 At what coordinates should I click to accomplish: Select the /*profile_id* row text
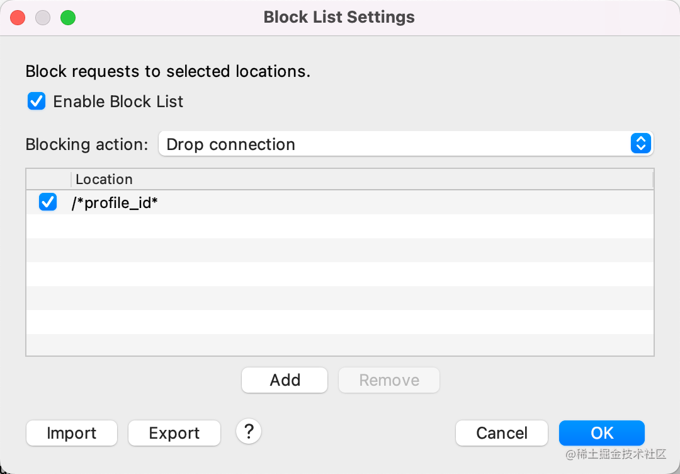(x=114, y=203)
